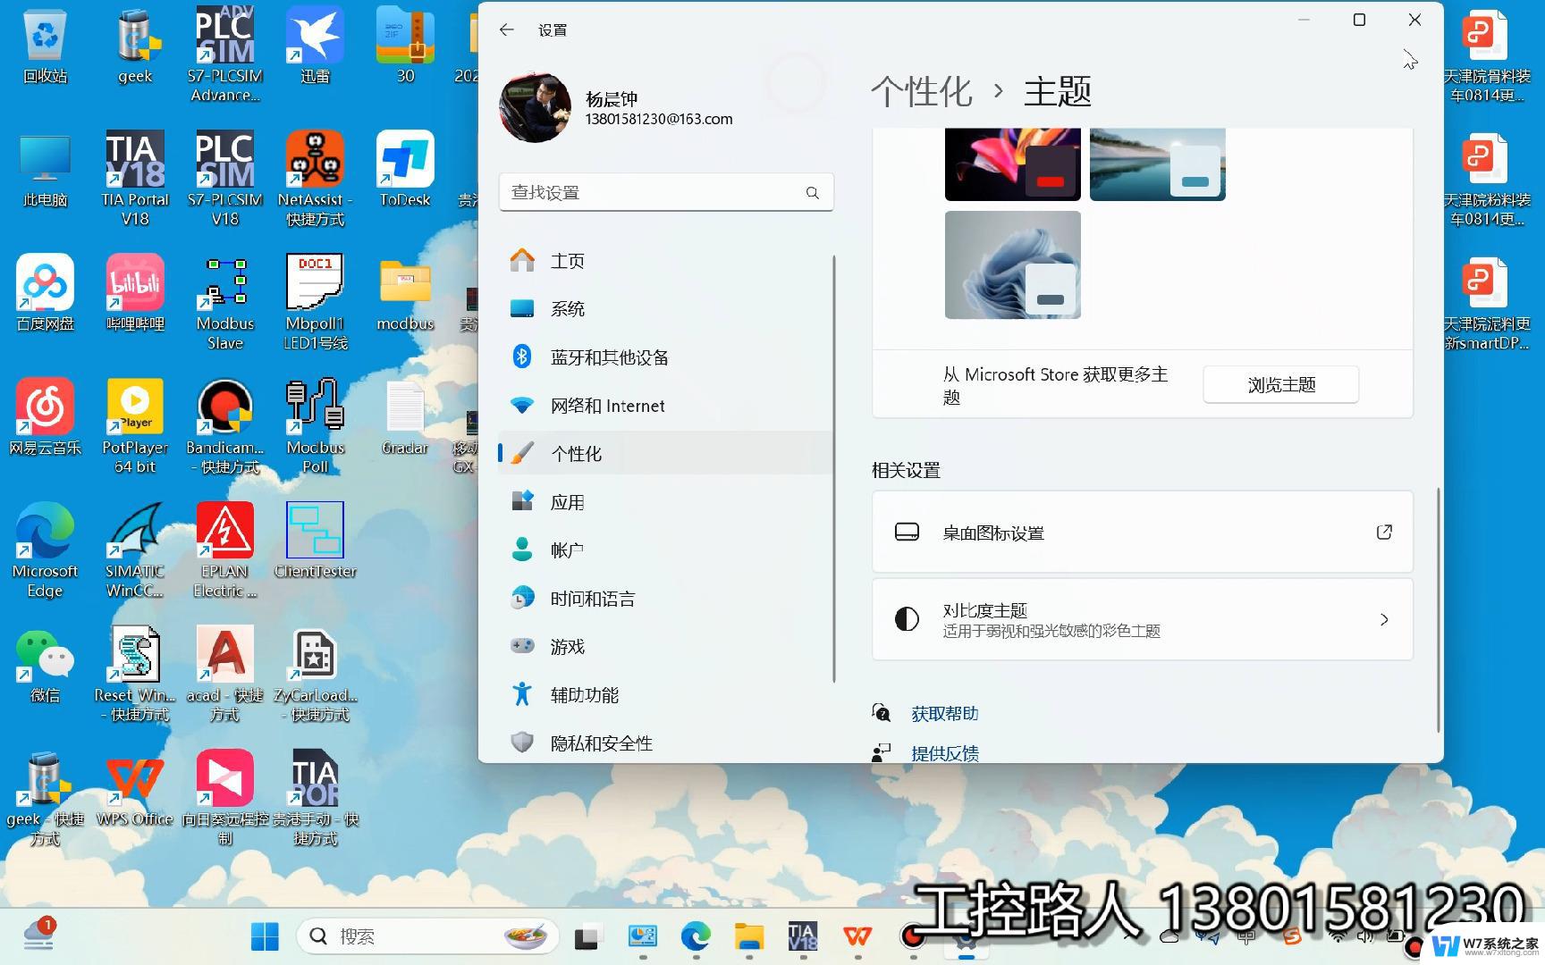Open 网络和 Internet settings category
Screen dimensions: 1545x965
(x=665, y=406)
